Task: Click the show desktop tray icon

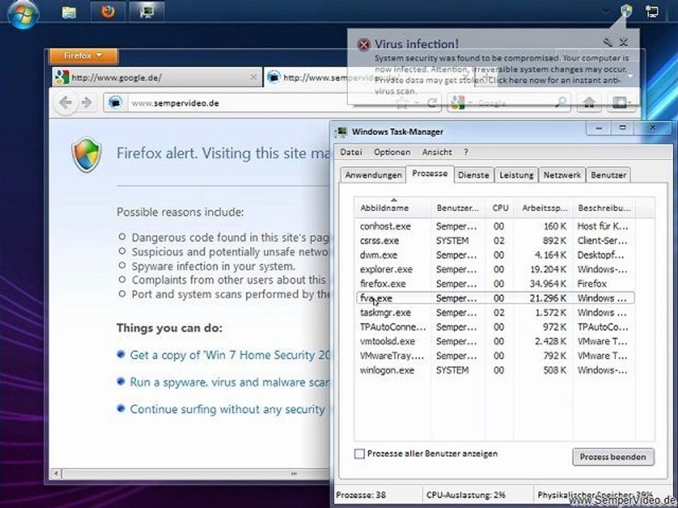Action: tap(652, 12)
